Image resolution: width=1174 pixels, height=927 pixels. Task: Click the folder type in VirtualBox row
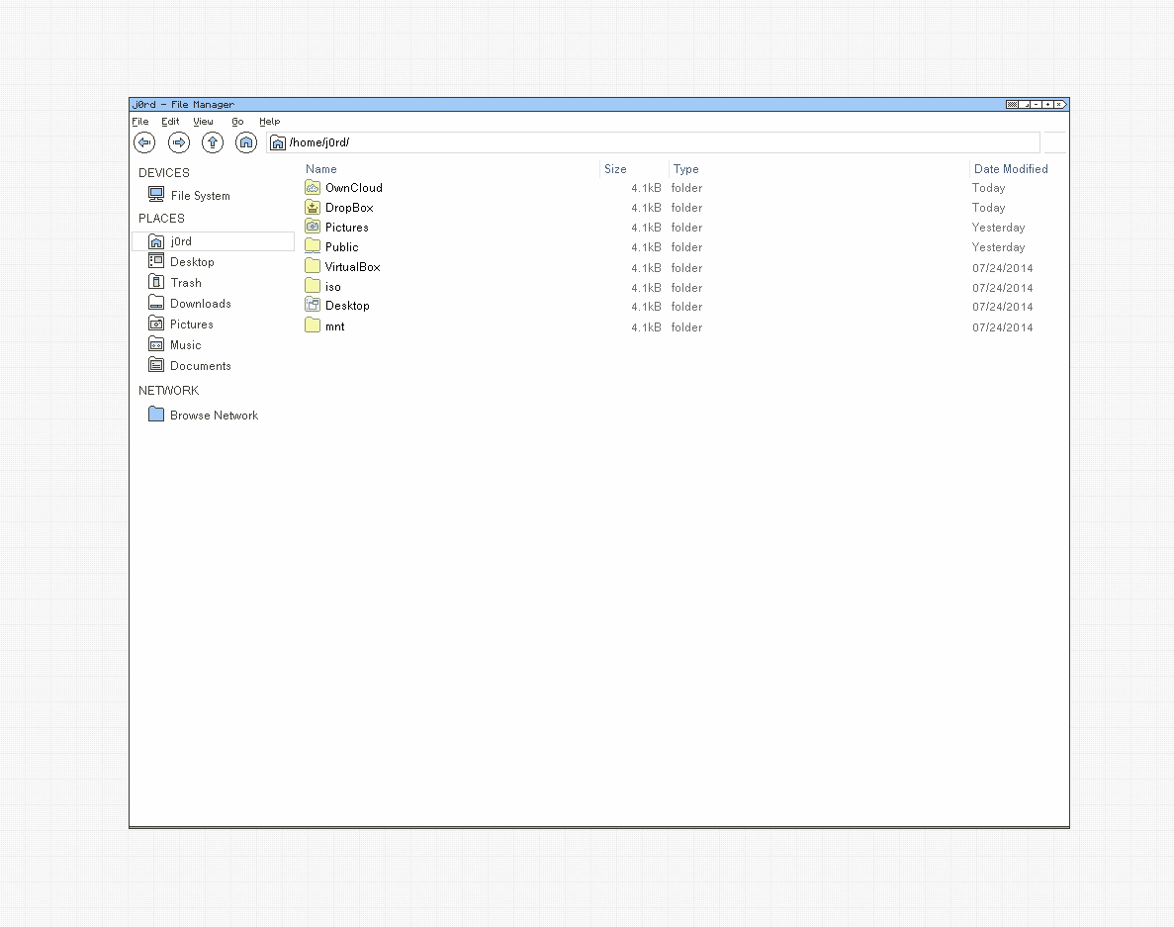coord(686,267)
